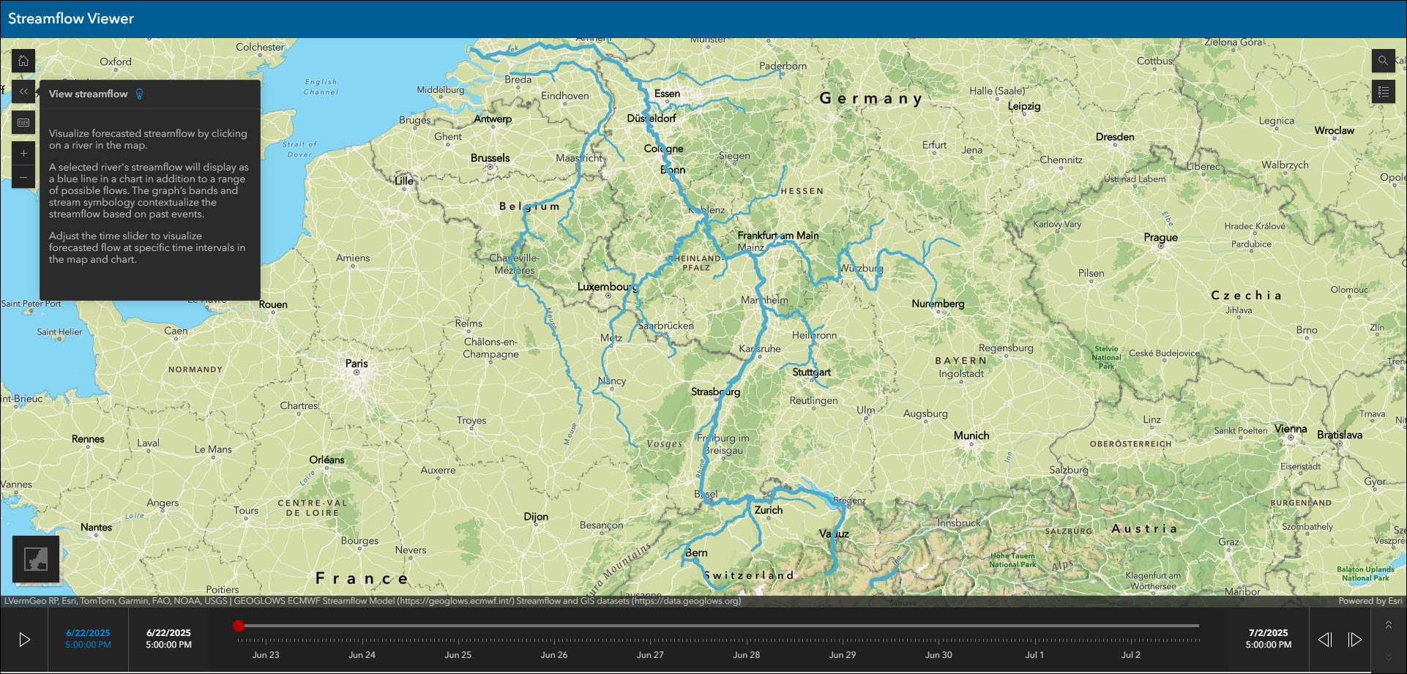Click the Leipzig city label
Viewport: 1407px width, 674px height.
1024,106
